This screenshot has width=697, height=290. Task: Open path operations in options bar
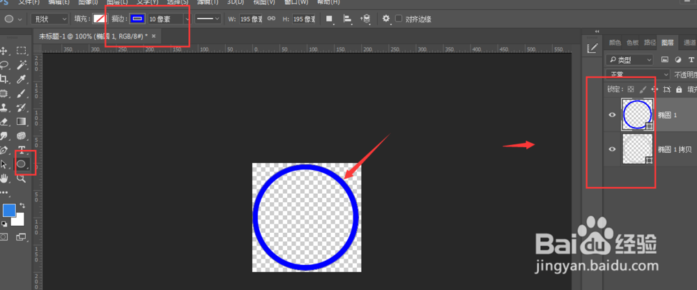330,19
